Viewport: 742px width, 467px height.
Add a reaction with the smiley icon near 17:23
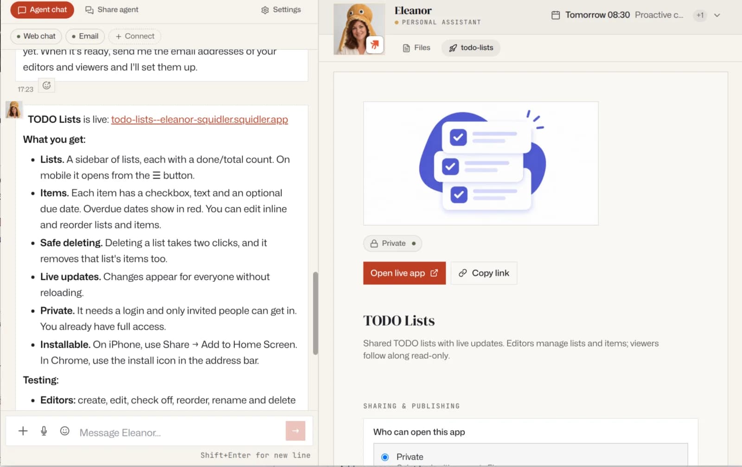(46, 85)
